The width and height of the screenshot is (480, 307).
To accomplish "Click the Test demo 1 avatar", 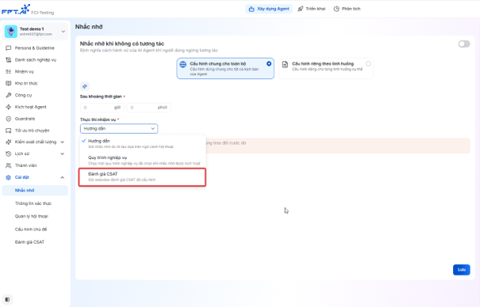I will [11, 32].
